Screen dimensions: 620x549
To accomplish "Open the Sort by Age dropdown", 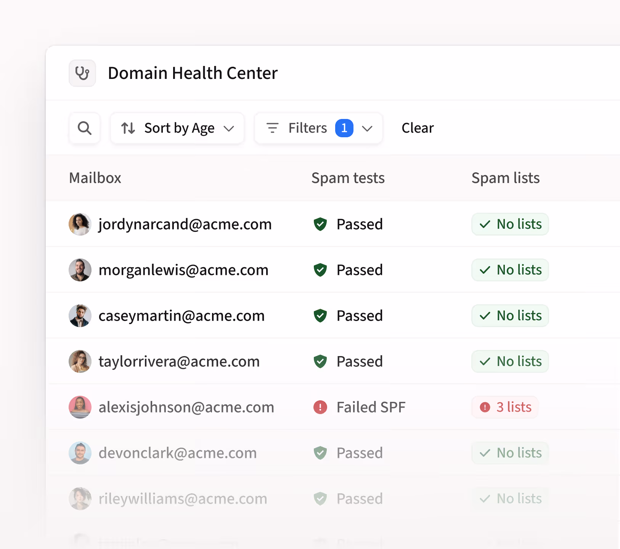I will click(177, 128).
